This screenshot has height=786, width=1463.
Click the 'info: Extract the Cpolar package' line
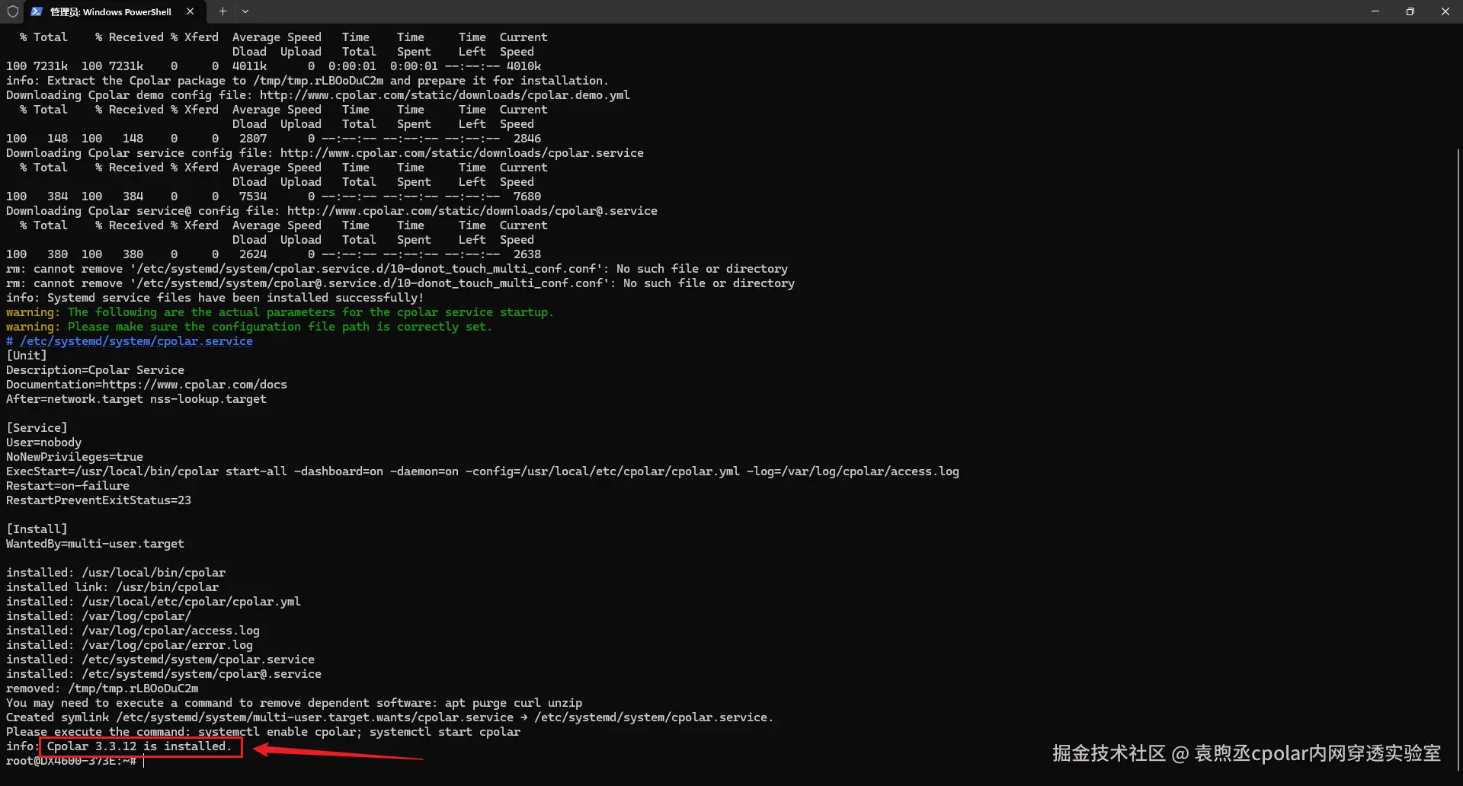308,81
